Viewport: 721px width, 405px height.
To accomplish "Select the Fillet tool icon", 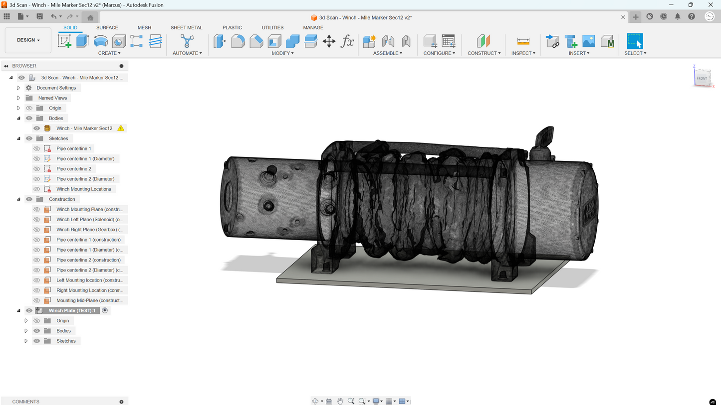I will [238, 41].
